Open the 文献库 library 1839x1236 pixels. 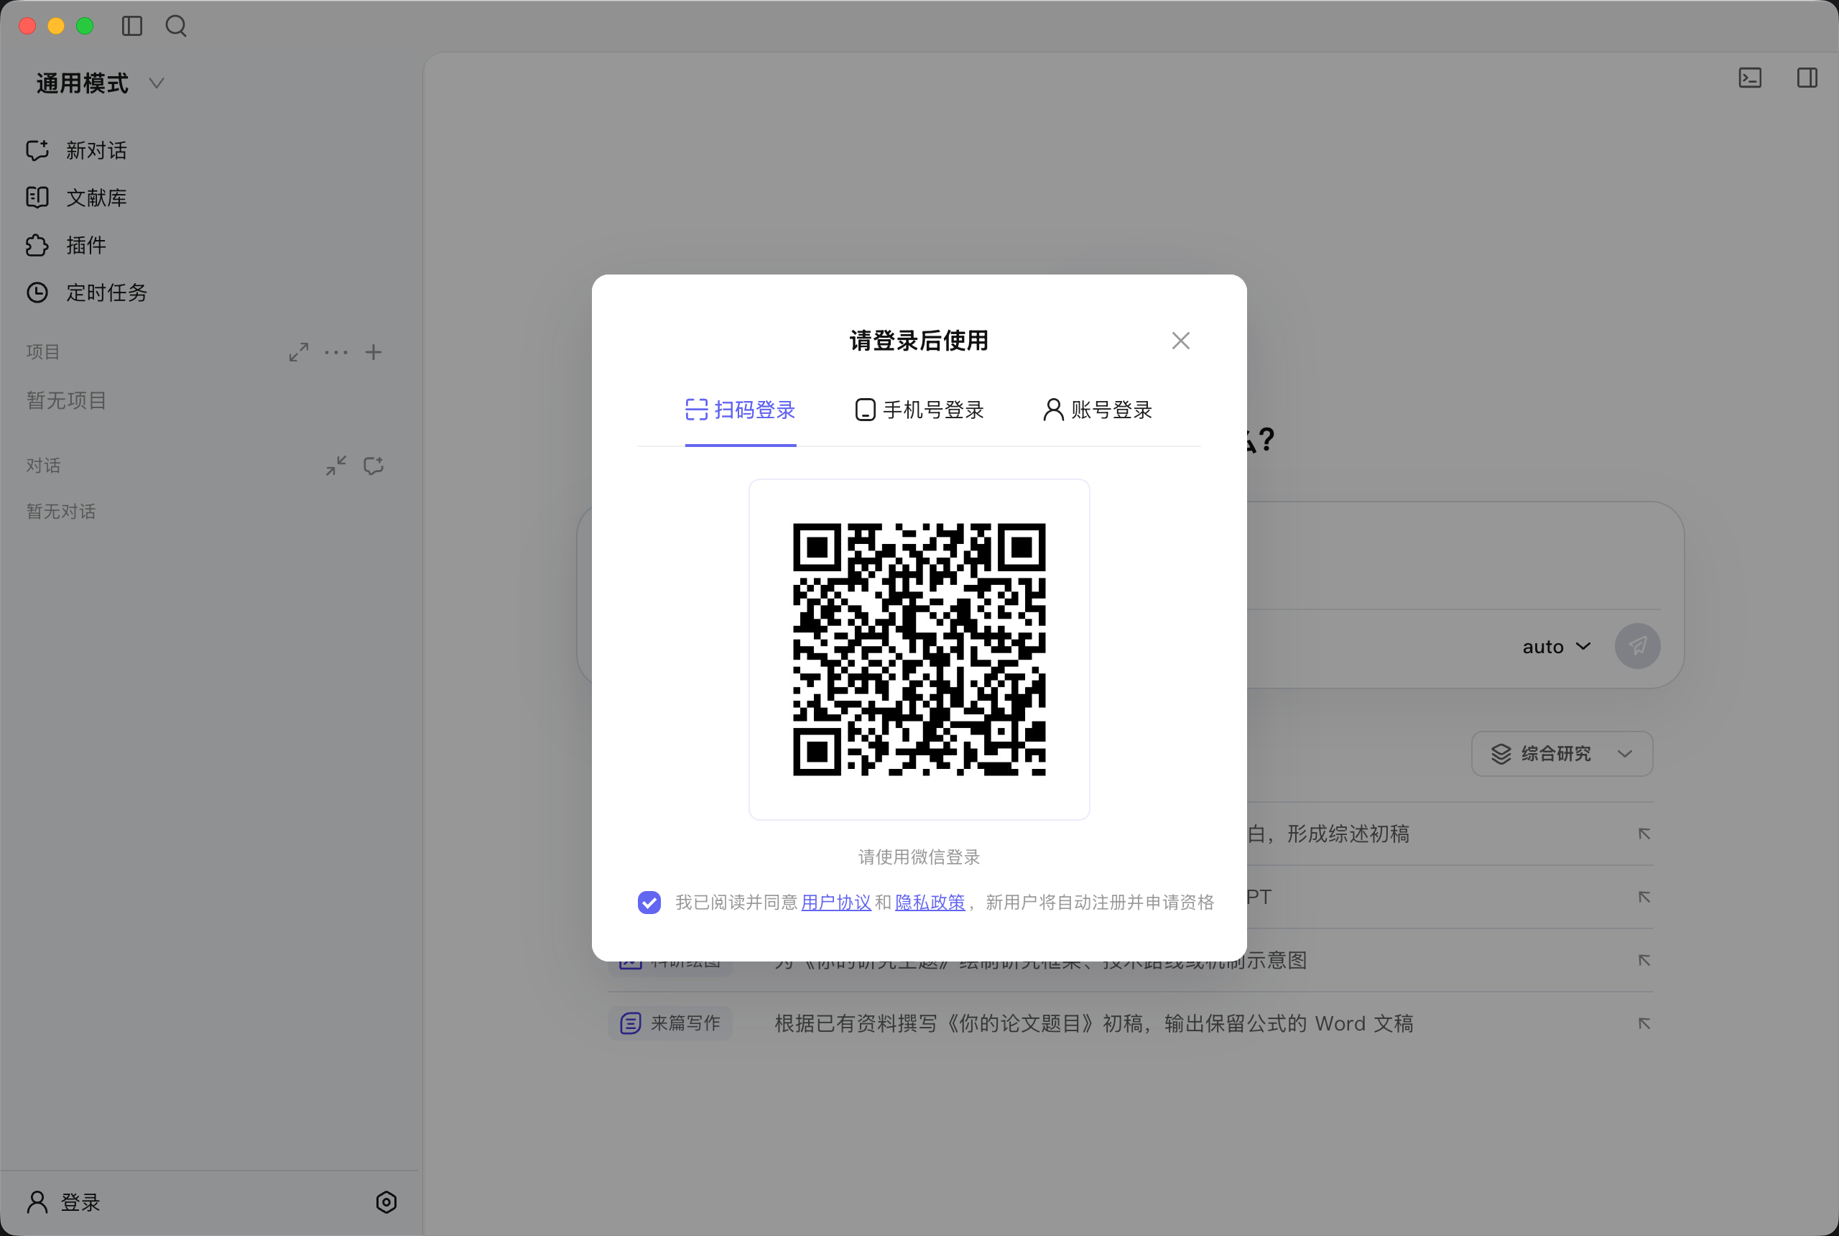[x=76, y=197]
